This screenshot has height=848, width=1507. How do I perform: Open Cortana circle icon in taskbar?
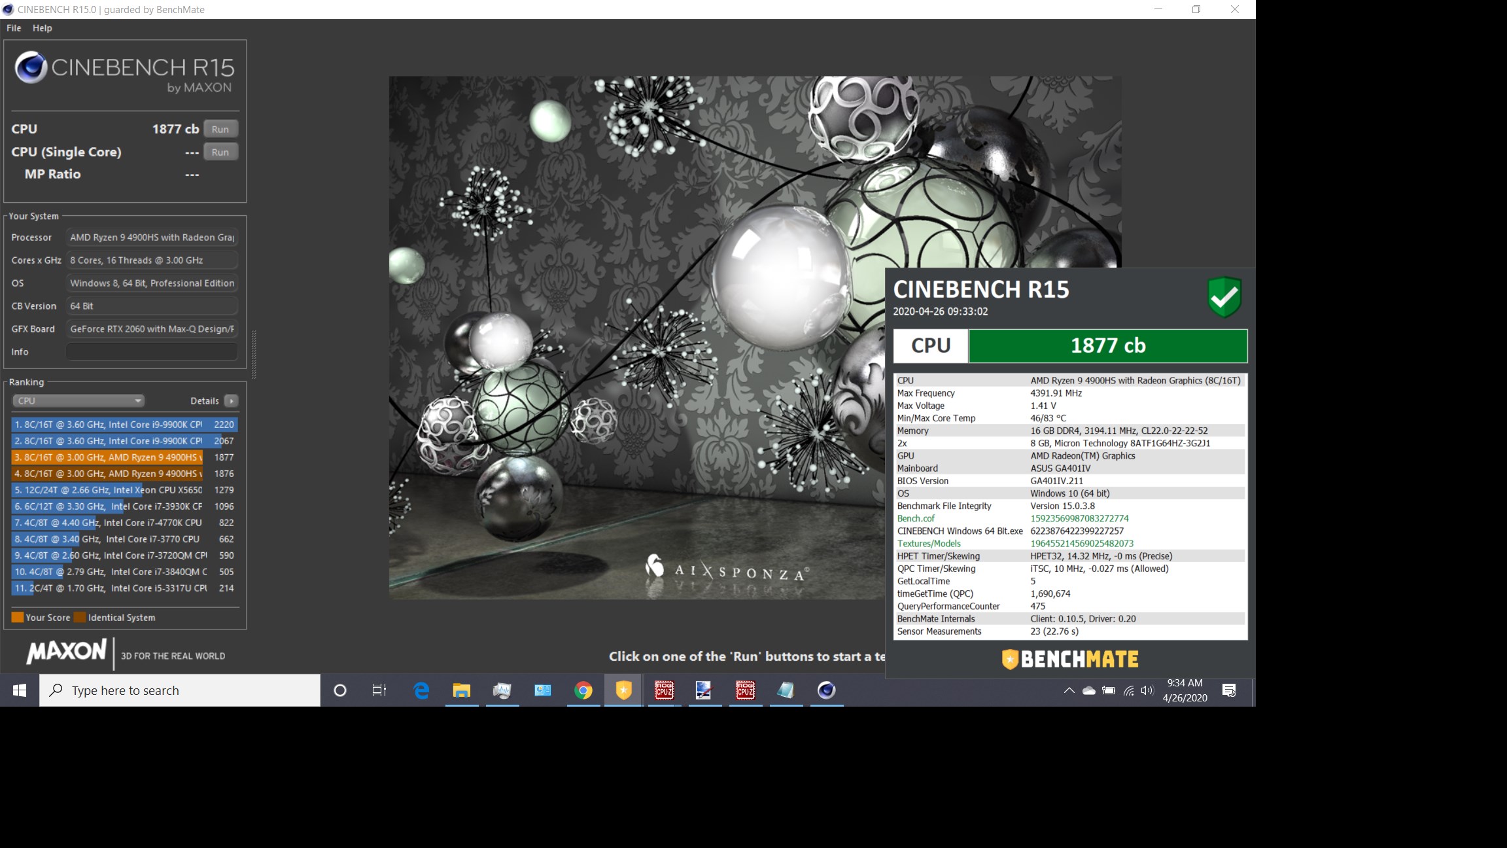coord(339,690)
